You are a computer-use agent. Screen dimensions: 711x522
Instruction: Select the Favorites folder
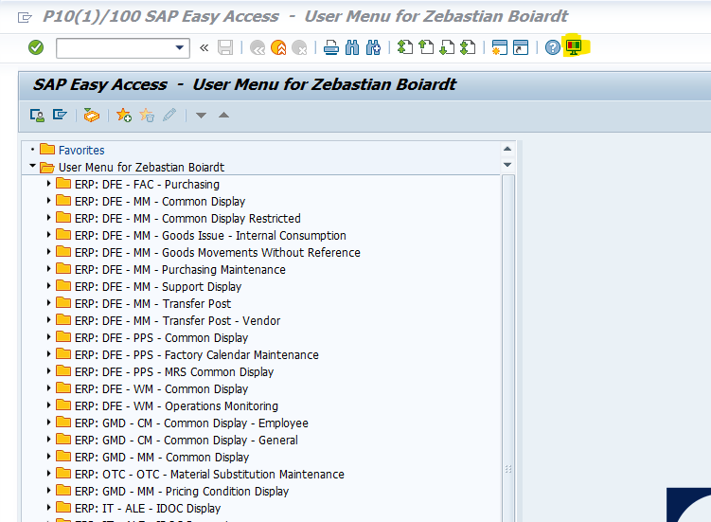tap(81, 151)
